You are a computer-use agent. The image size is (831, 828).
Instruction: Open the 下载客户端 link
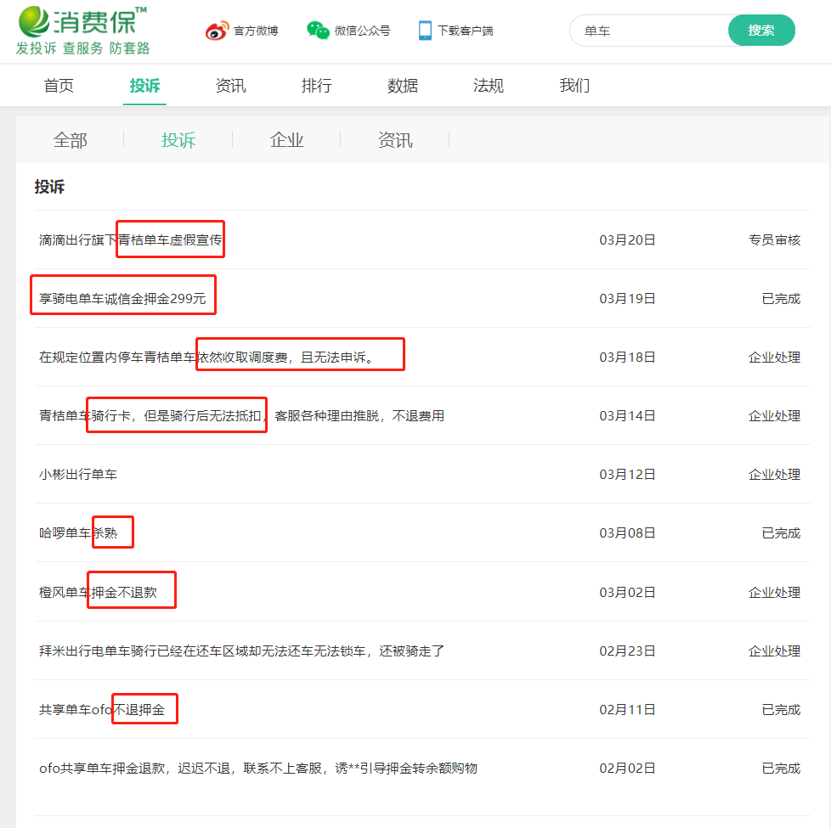pos(466,31)
